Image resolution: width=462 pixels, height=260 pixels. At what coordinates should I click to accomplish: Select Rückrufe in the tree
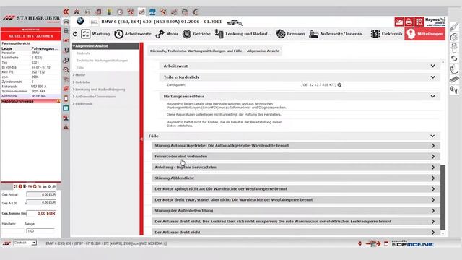(83, 53)
